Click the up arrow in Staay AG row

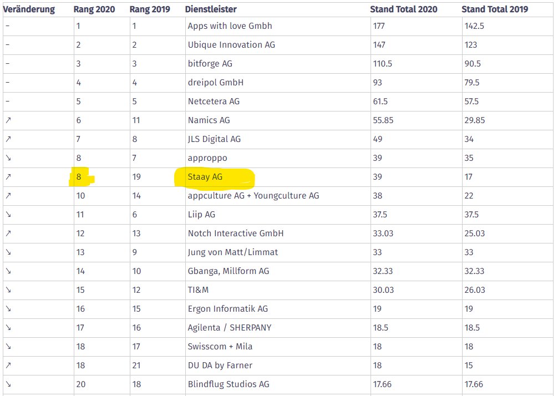tap(8, 177)
